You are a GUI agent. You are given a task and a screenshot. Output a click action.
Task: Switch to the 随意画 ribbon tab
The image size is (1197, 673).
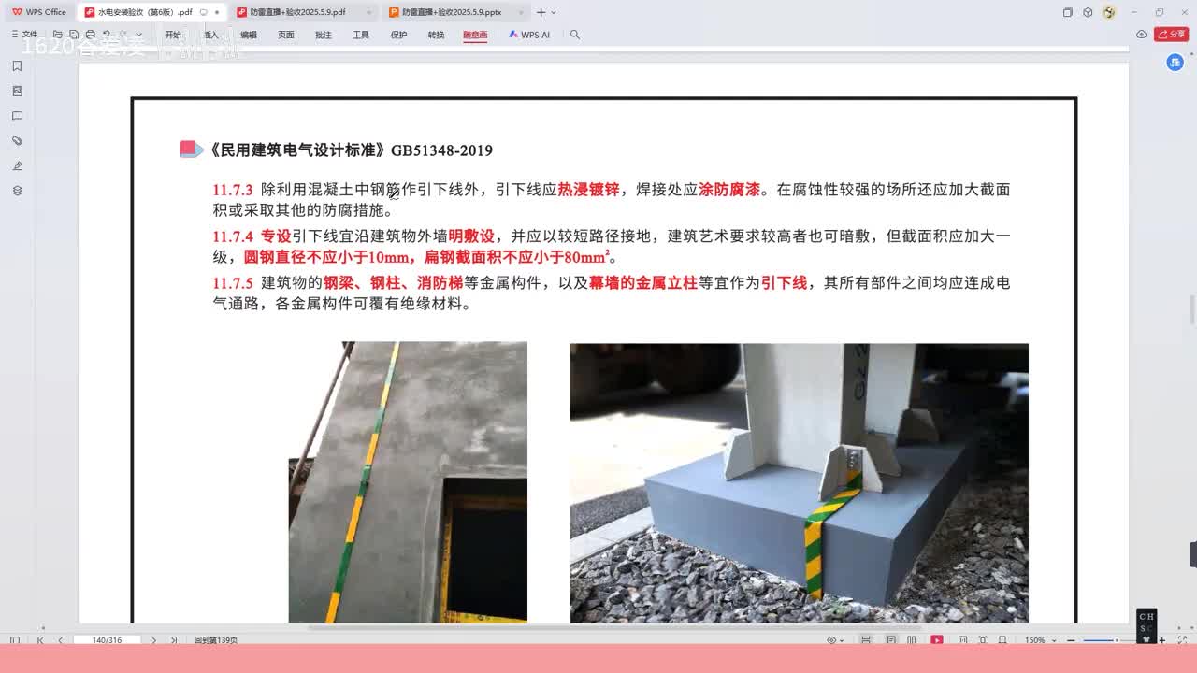(475, 35)
